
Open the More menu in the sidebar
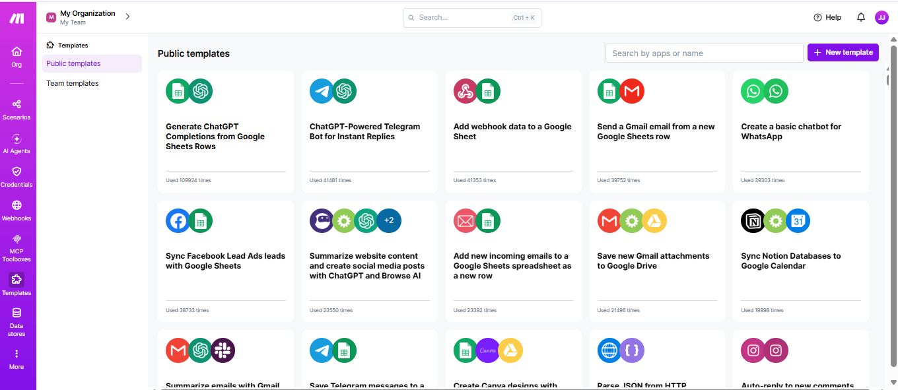pos(17,359)
